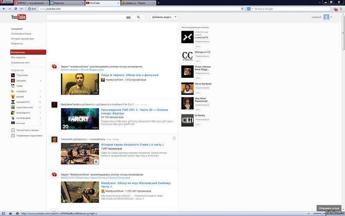Click the Веб address-bar badge
Image resolution: width=345 pixels, height=216 pixels.
point(32,9)
